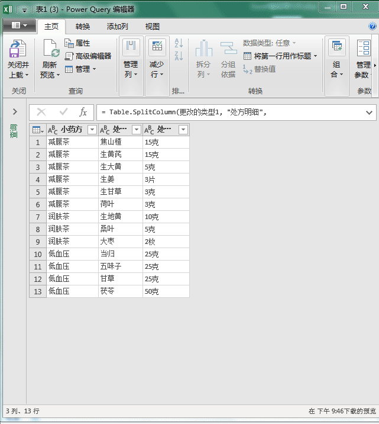379x424 pixels.
Task: Select 润肤茶 cell in row 9
Action: [72, 242]
